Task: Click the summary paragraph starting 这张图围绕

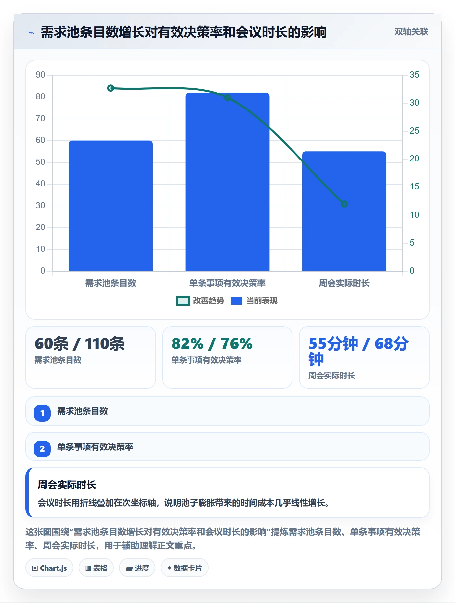Action: 223,539
